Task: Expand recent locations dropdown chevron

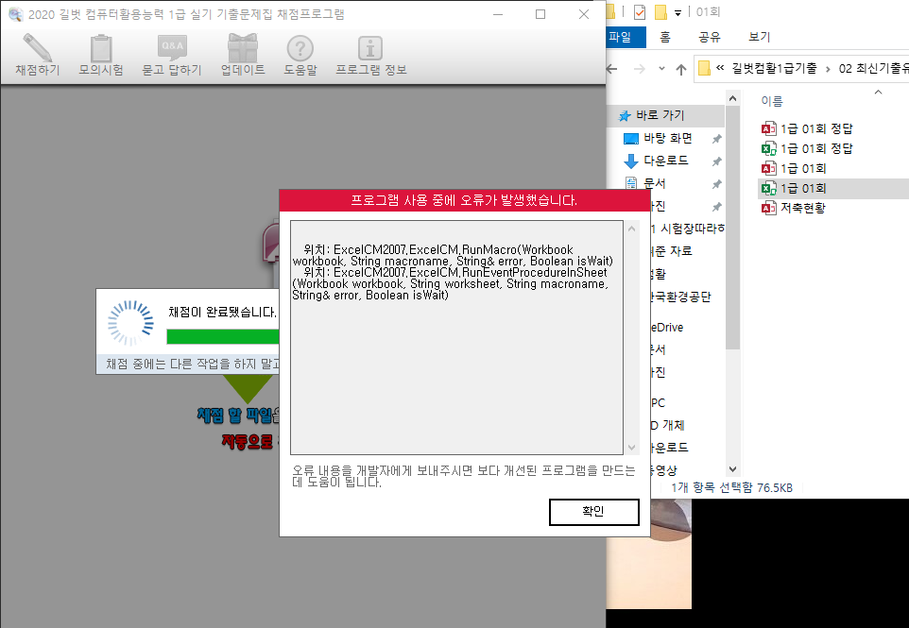Action: [661, 69]
